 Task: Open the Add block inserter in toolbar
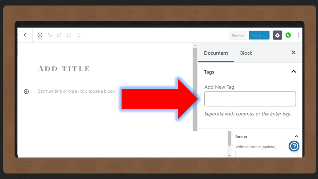[40, 35]
